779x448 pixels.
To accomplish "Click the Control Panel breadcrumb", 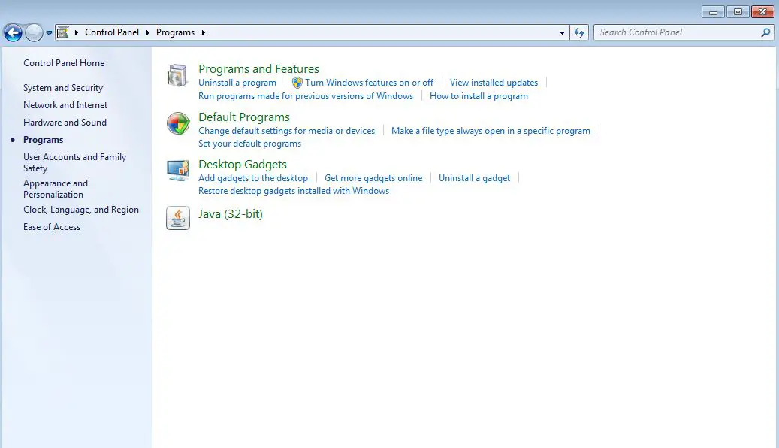I will (x=112, y=32).
